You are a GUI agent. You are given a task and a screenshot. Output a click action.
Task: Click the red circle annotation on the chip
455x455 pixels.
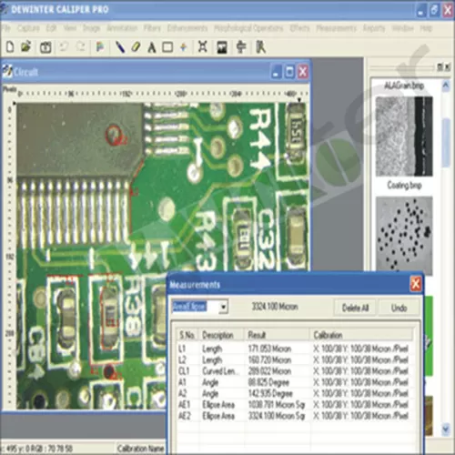click(x=113, y=135)
